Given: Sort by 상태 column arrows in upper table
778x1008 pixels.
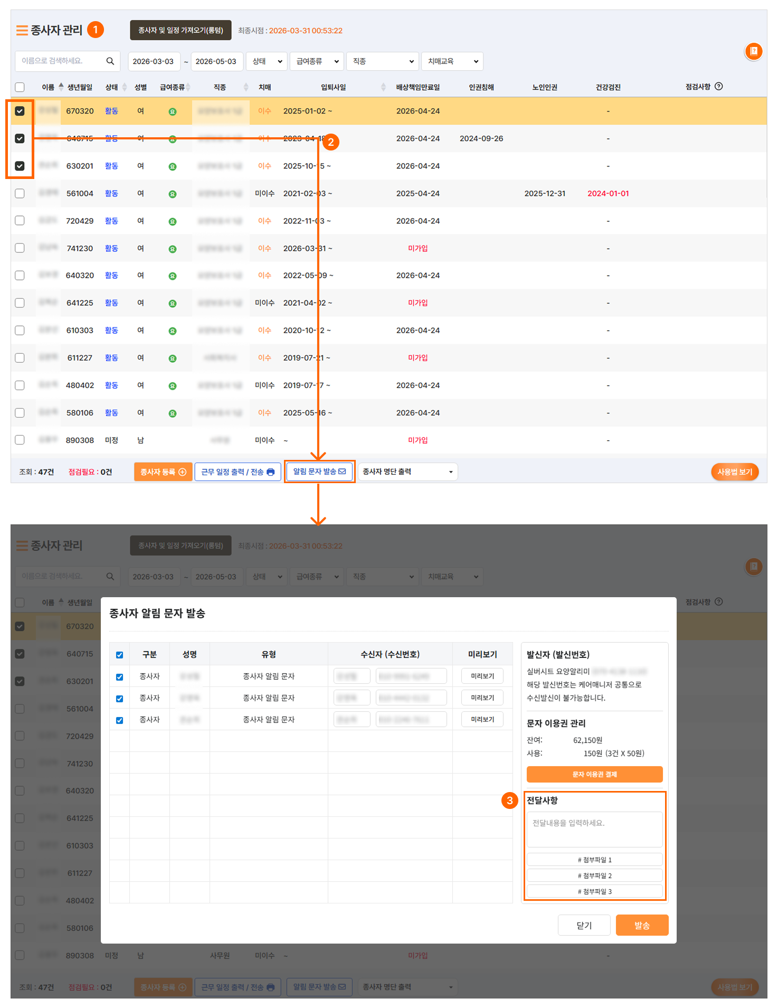Looking at the screenshot, I should (125, 87).
